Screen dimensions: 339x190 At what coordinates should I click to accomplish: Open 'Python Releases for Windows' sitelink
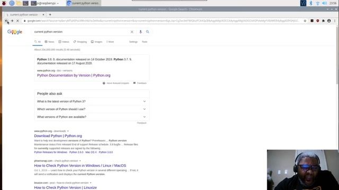(x=51, y=153)
